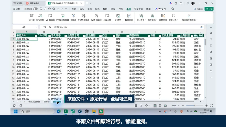
Task: Open WeChat from the taskbar
Action: tap(101, 111)
